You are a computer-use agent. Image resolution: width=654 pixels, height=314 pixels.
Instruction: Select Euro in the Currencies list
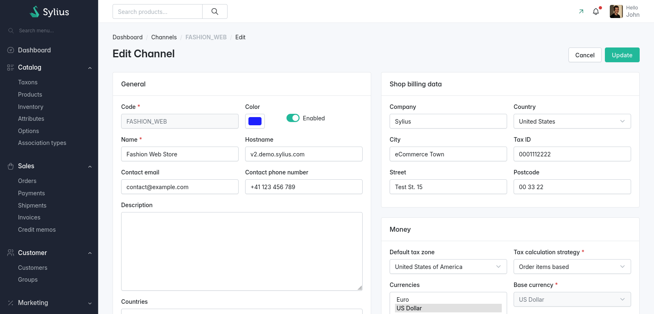(403, 300)
